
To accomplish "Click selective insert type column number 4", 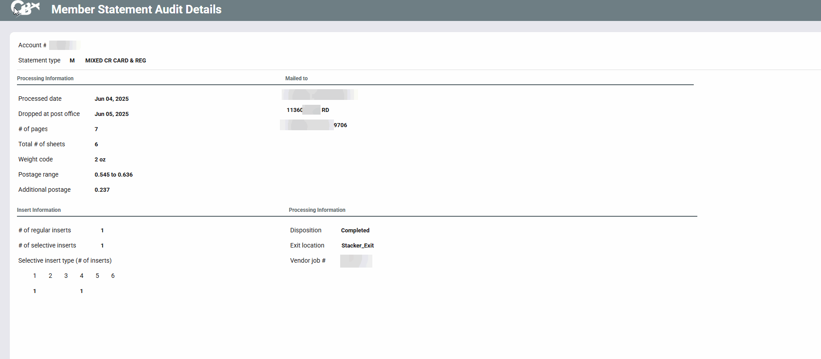I will pyautogui.click(x=82, y=276).
